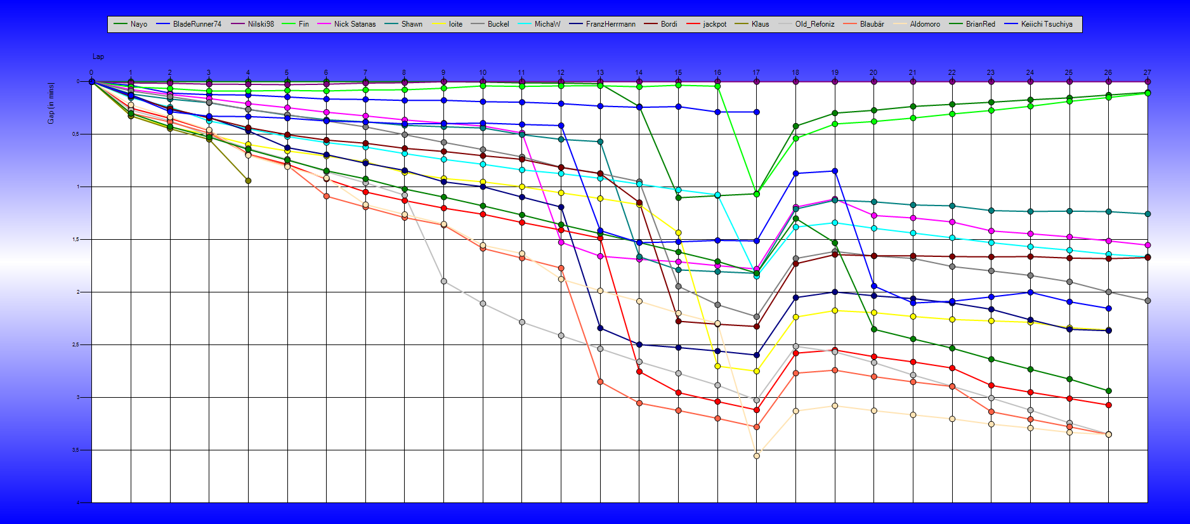Click Klaus's final data point at lap 4
Screen dimensions: 1190x524
248,181
